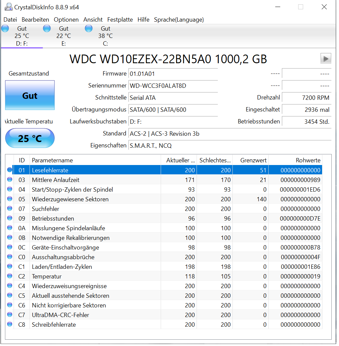This screenshot has width=339, height=346.
Task: Click the Laufwerksbuchstaben field D: F:
Action: click(x=173, y=121)
